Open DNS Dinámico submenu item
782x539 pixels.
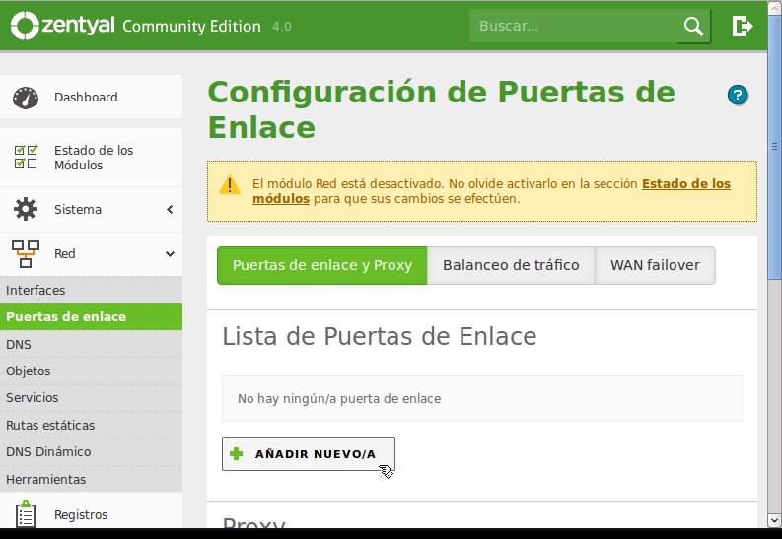click(x=92, y=452)
